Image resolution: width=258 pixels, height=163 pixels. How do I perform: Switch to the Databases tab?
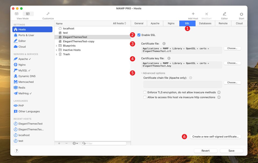[205, 23]
